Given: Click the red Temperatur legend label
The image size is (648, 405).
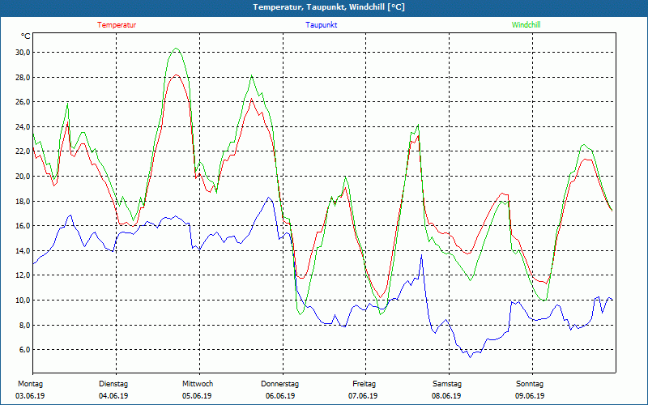Looking at the screenshot, I should pos(117,25).
